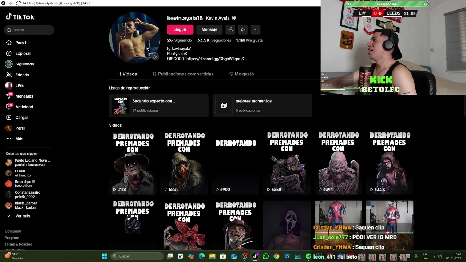Open the three-dots profile options

[256, 29]
